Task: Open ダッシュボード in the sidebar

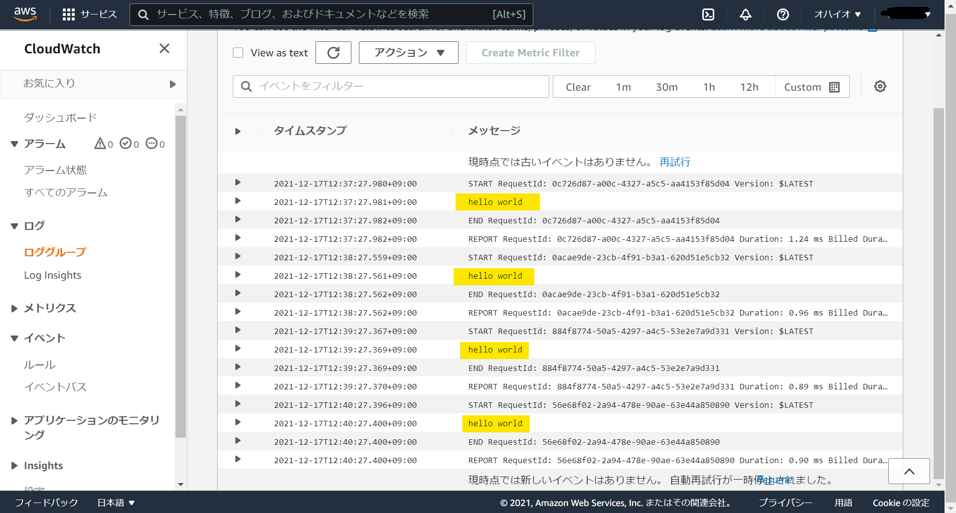Action: (x=60, y=118)
